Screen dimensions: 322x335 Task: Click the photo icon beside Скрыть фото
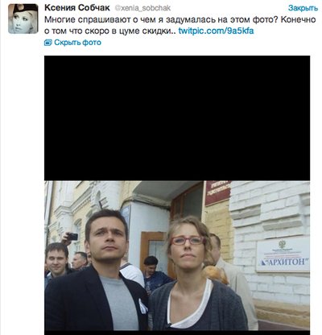pos(47,43)
